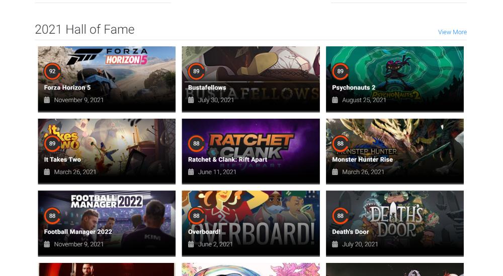Click the 2021 Hall of Fame heading

(x=85, y=30)
